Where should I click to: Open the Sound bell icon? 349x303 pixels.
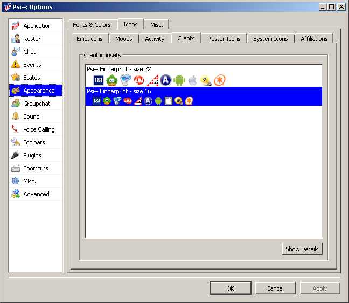coord(16,116)
